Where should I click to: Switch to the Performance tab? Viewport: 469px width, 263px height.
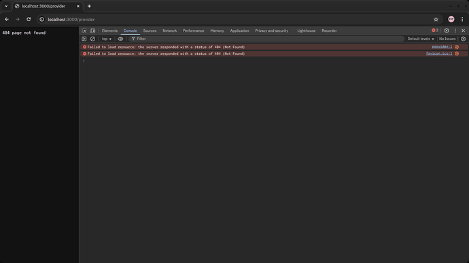coord(193,31)
